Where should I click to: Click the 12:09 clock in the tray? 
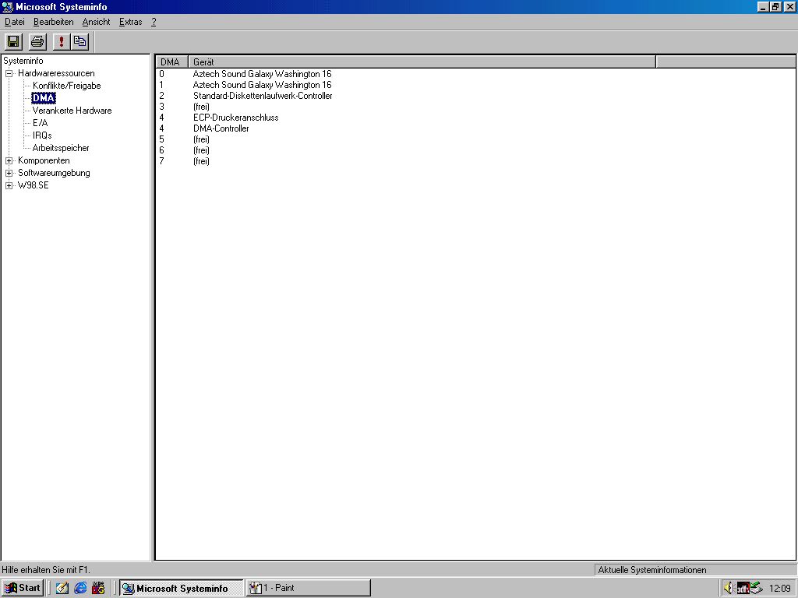point(779,589)
